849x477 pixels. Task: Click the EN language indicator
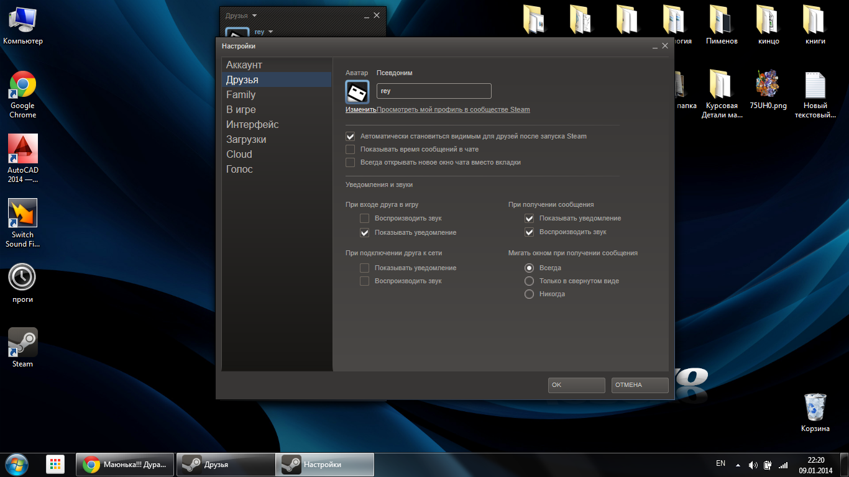720,463
